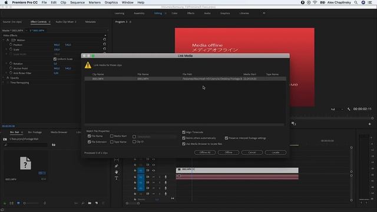Collapse the Motion effect group

pos(4,40)
